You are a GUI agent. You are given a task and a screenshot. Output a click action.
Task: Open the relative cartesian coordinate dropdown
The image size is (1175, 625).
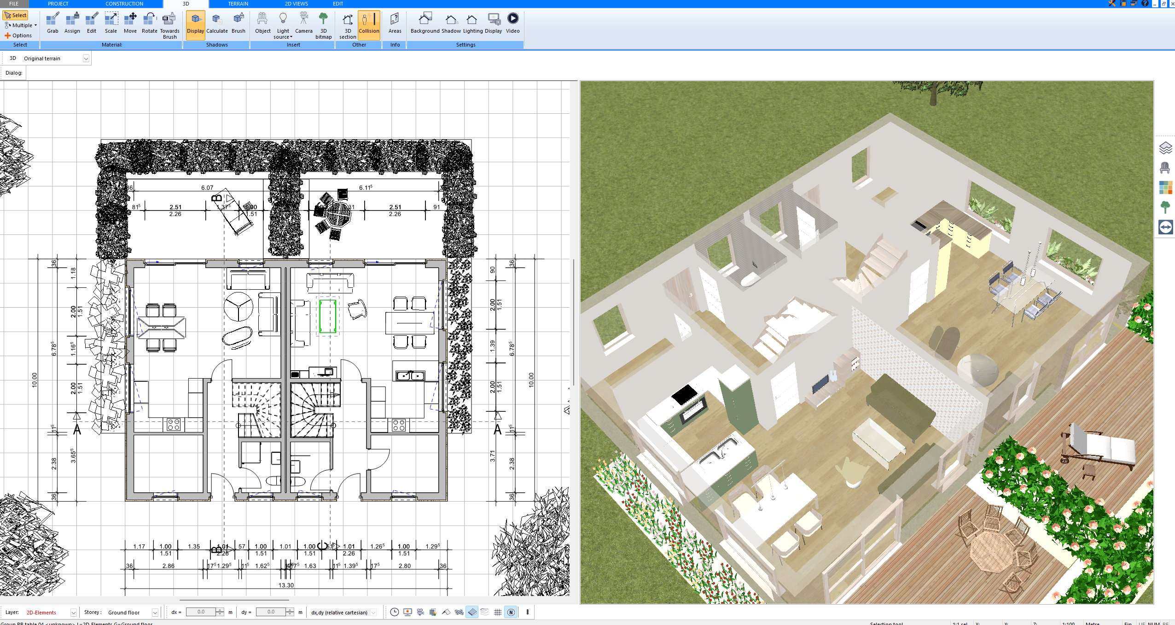[x=373, y=613]
